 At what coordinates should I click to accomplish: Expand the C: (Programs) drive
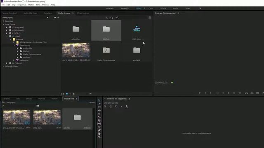7,27
